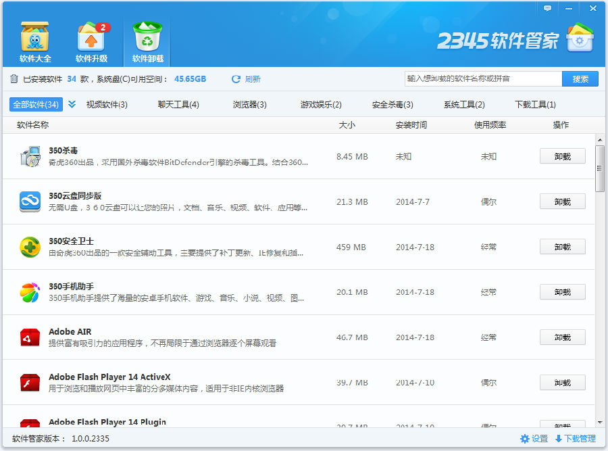Screen dimensions: 608x451
Task: Select the 360杀毒 name text
Action: [x=64, y=151]
